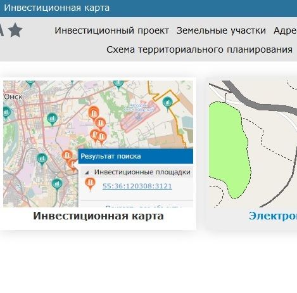Screen dimensions: 297x293
Task: Open the Инвестиционный проект menu item
Action: 111,30
